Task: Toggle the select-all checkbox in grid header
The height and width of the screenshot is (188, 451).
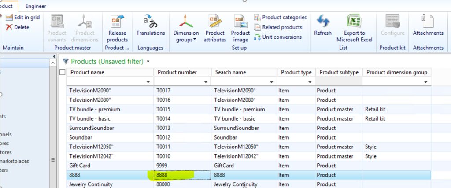Action: (62, 72)
